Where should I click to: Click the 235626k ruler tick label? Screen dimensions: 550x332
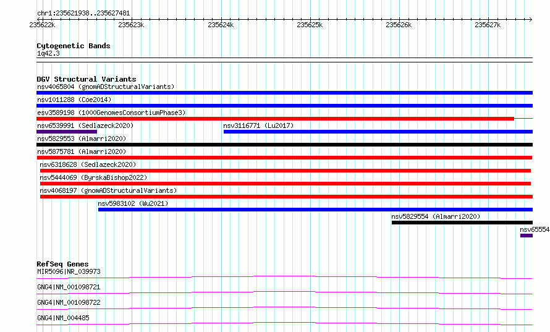click(399, 25)
